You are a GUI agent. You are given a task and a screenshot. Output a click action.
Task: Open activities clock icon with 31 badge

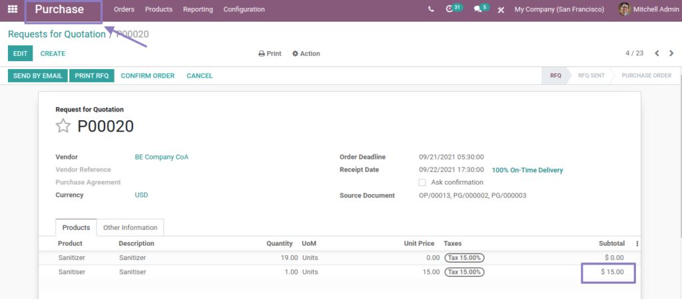click(452, 9)
